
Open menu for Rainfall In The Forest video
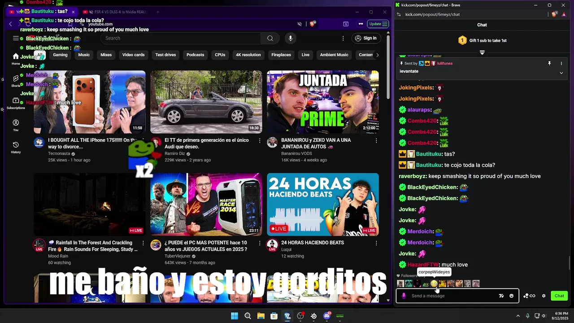pos(143,243)
